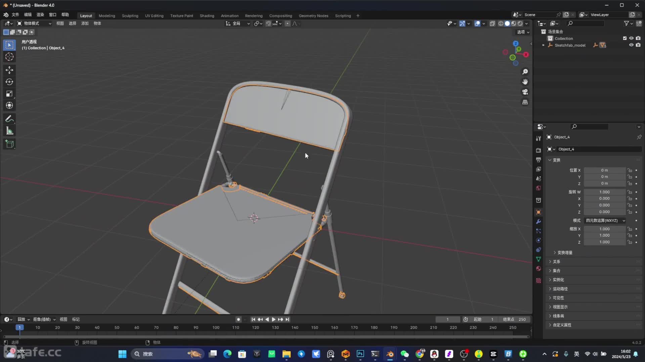This screenshot has height=362, width=645.
Task: Hide Collection eye icon
Action: tap(631, 38)
